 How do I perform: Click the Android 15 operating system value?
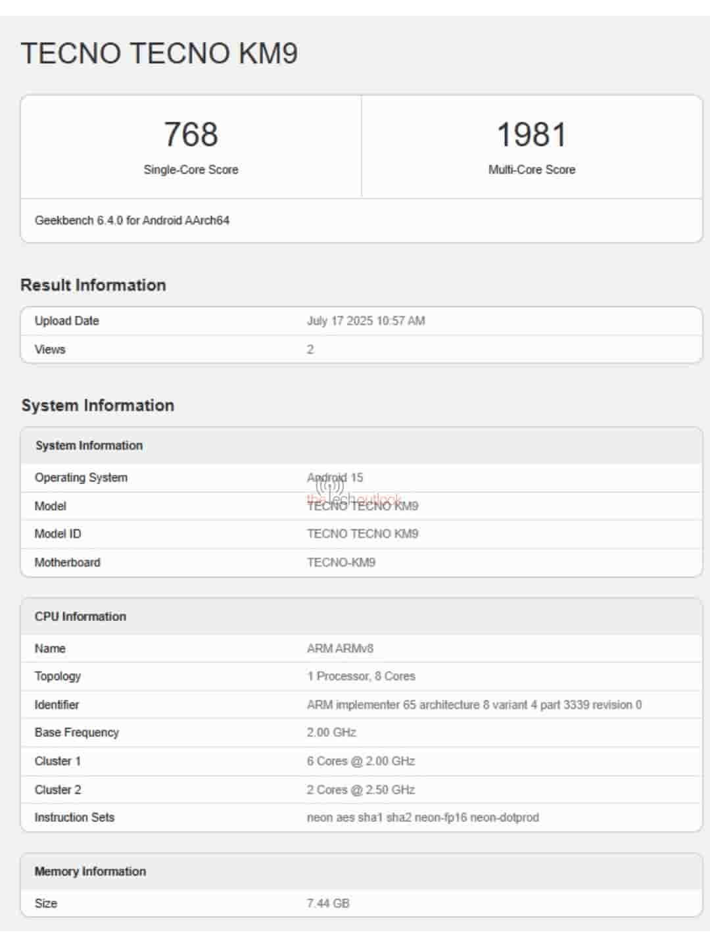click(x=335, y=477)
